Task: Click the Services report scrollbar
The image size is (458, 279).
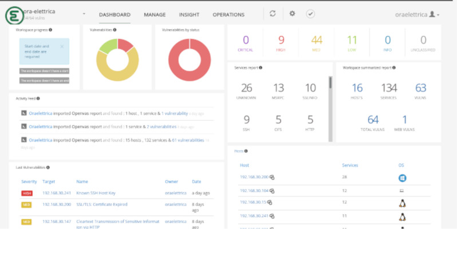Action: (x=330, y=109)
